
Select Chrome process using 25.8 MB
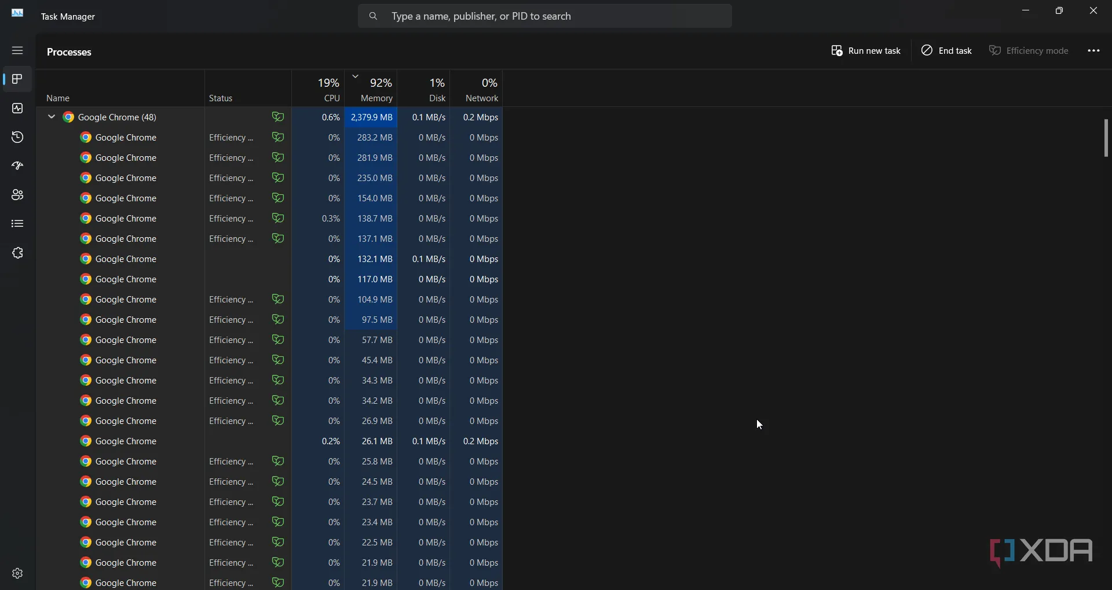270,461
